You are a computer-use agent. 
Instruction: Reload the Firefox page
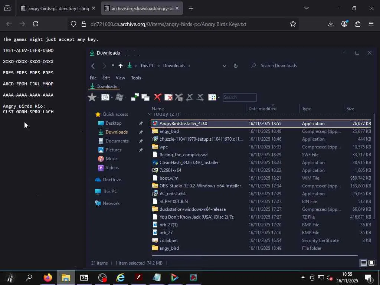point(36,24)
